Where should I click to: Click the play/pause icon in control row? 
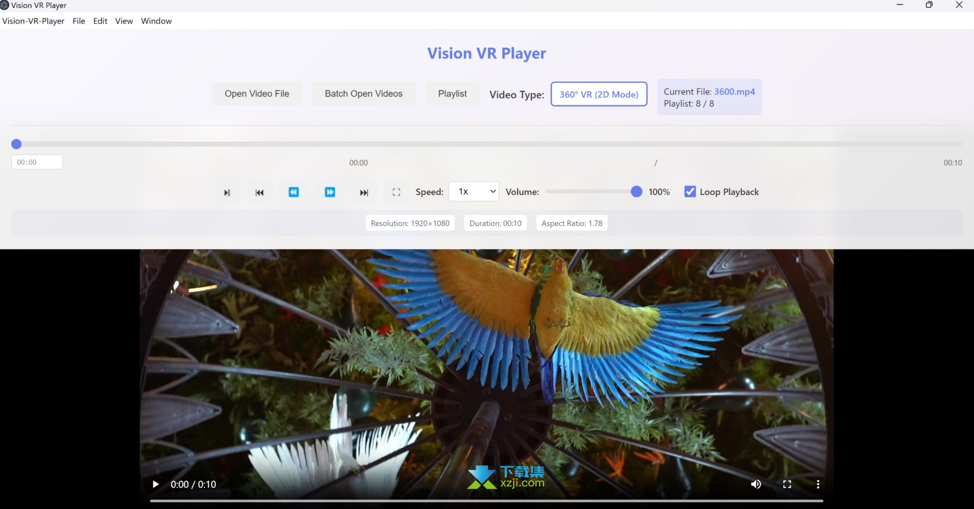[x=227, y=192]
